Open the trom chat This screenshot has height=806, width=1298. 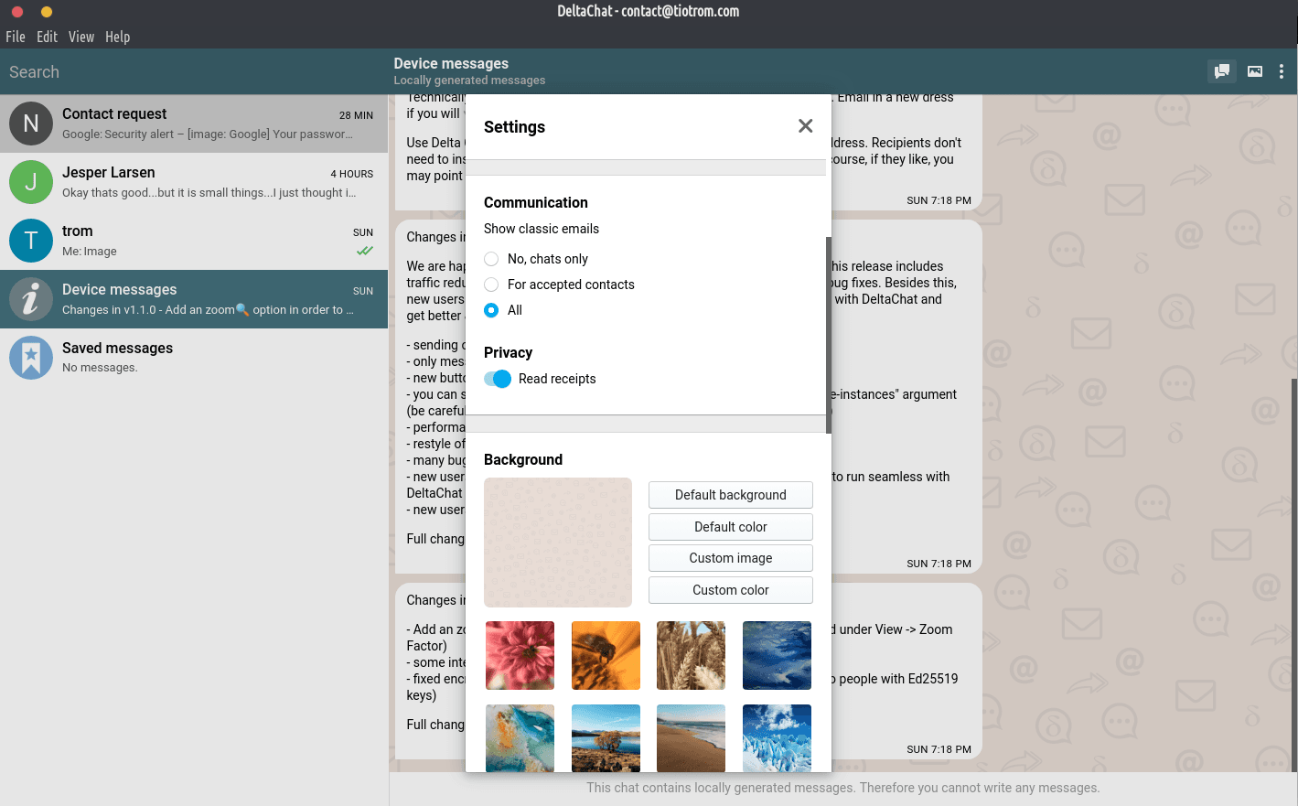(x=194, y=241)
